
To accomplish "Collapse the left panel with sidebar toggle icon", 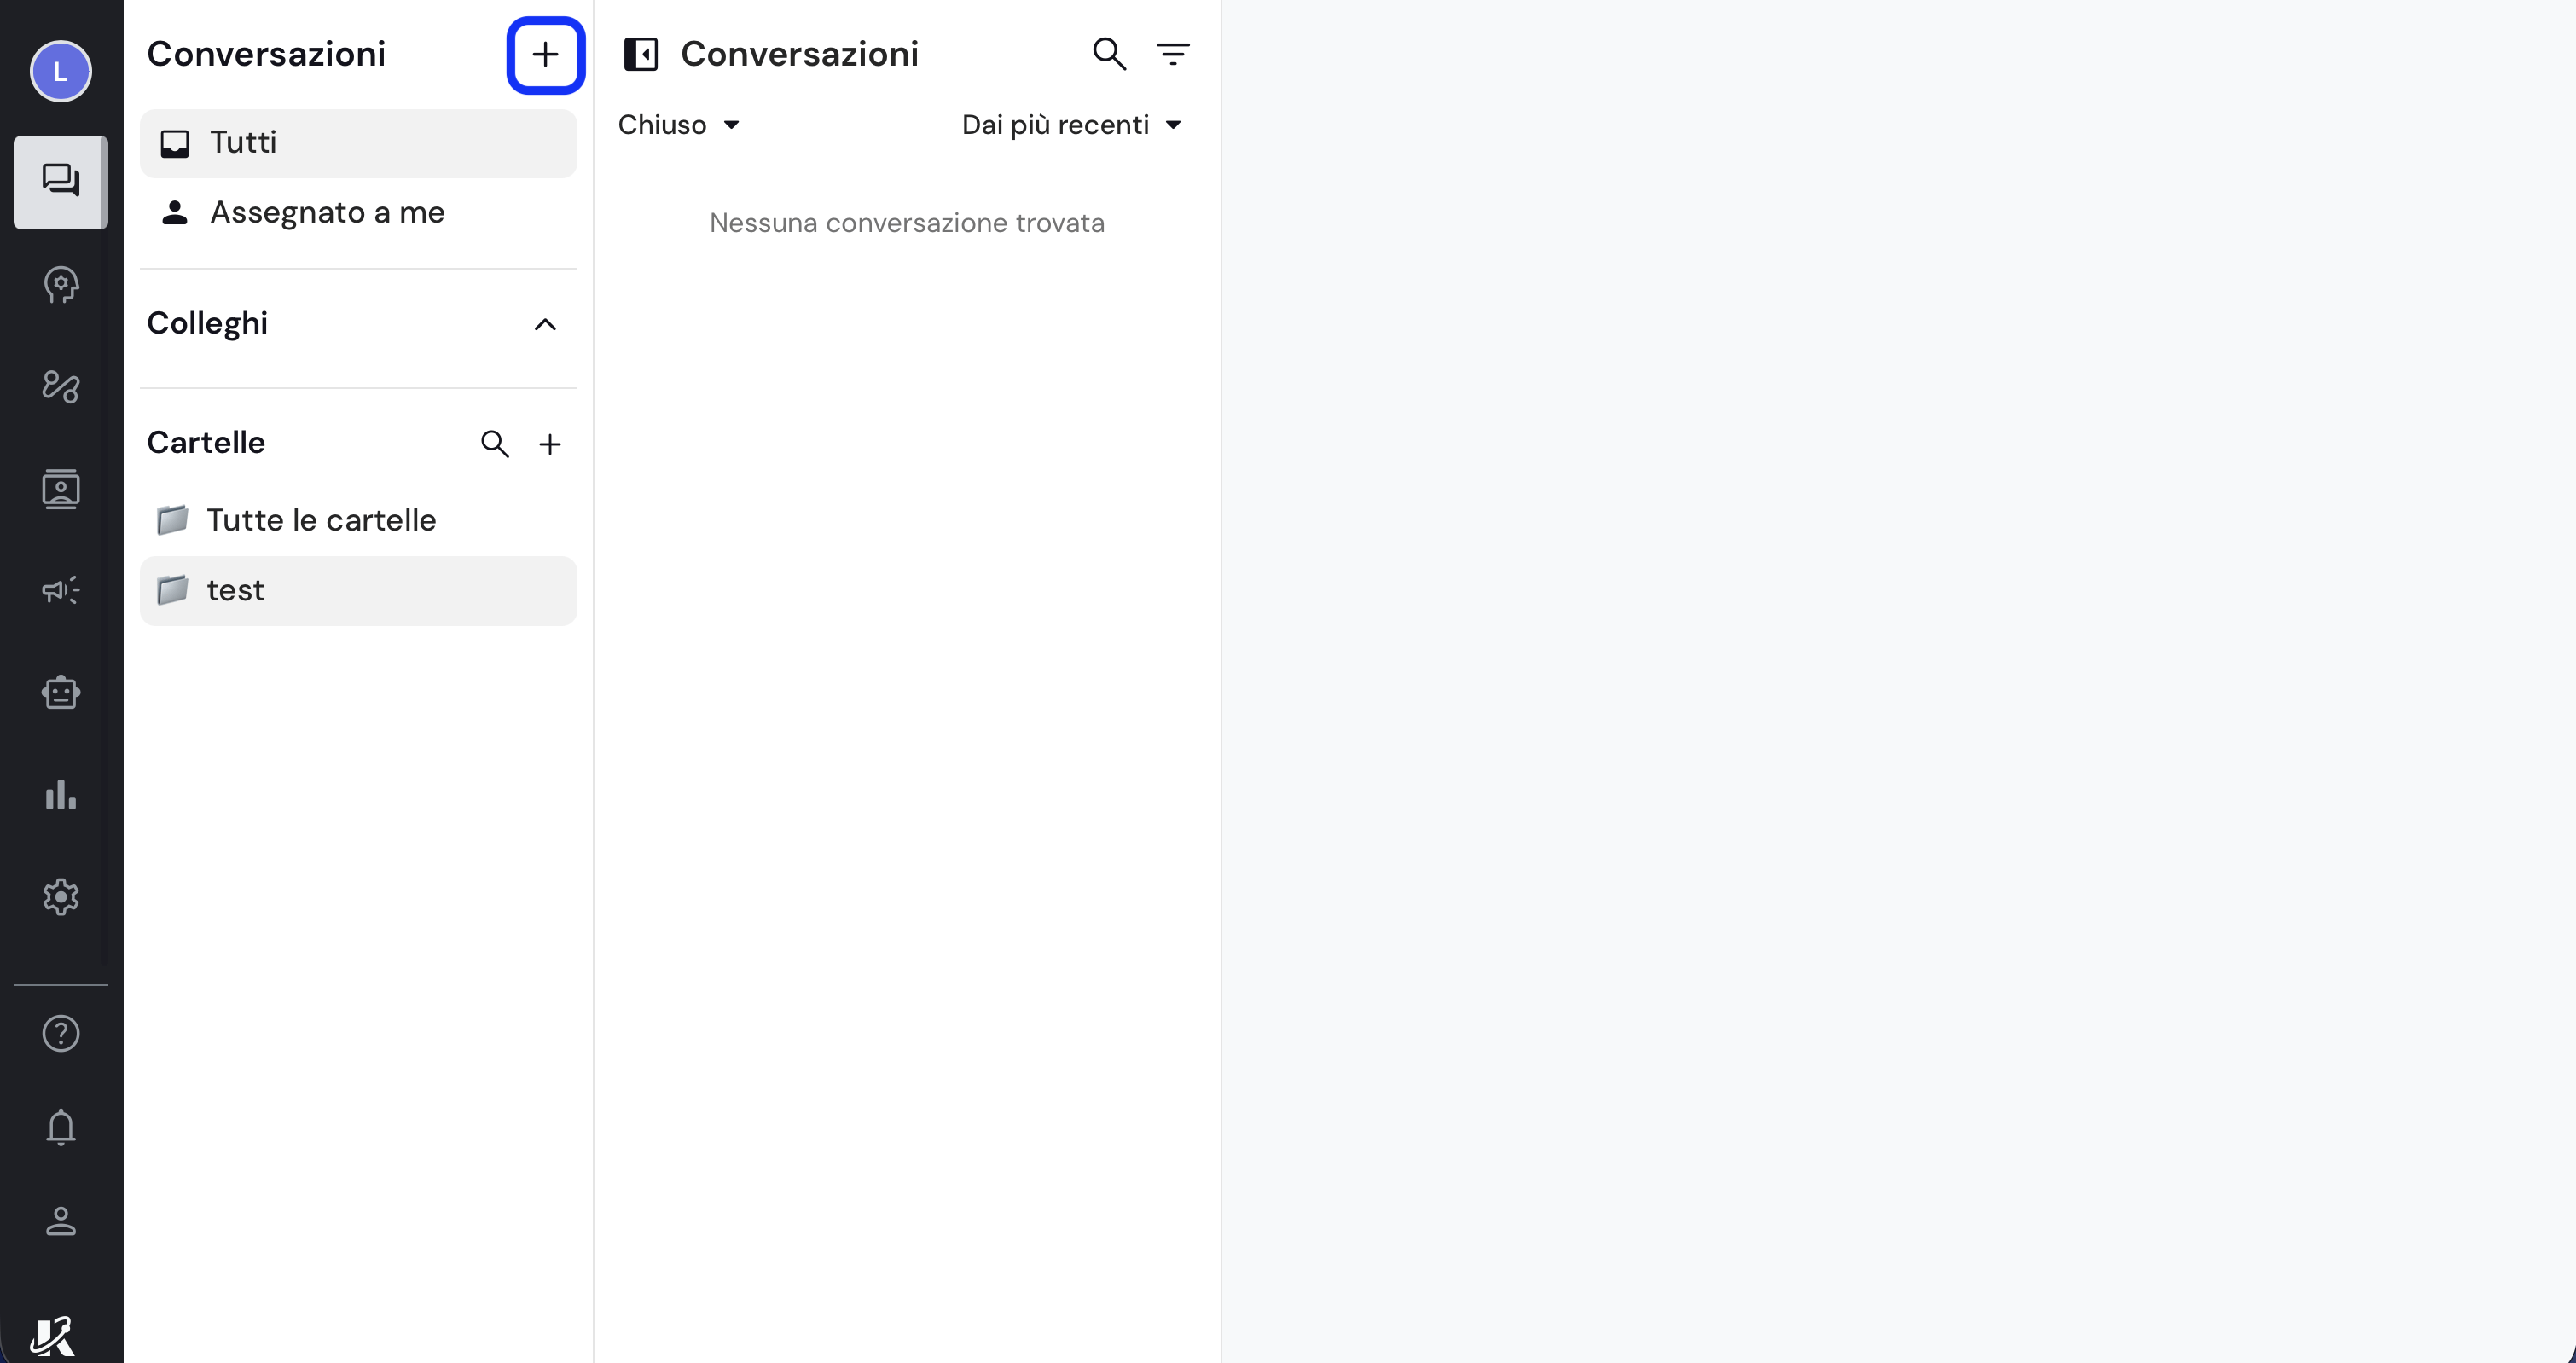I will tap(641, 54).
